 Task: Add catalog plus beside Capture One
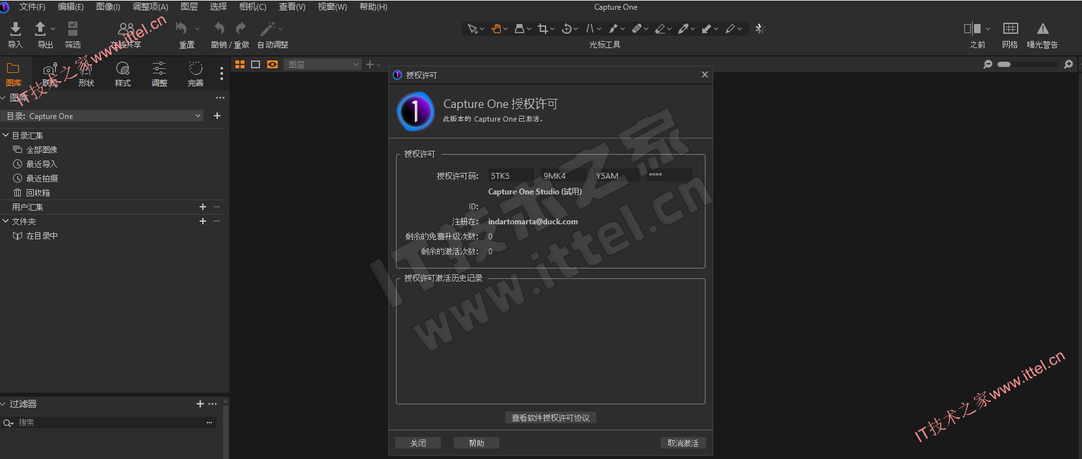pyautogui.click(x=217, y=116)
